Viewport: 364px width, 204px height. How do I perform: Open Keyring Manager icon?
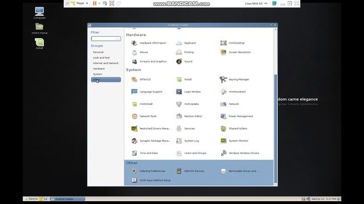tap(224, 79)
